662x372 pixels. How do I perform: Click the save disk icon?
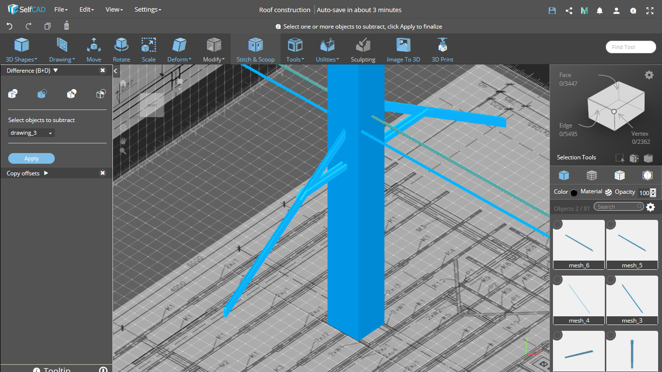tap(552, 10)
